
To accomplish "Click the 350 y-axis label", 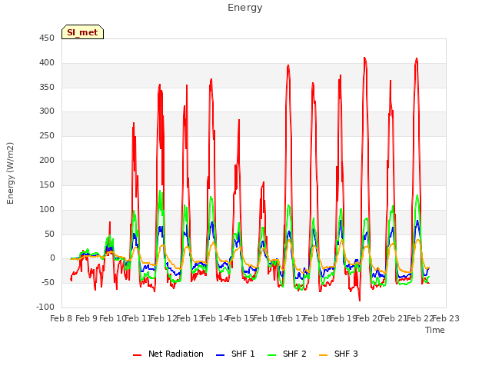I will (x=47, y=87).
